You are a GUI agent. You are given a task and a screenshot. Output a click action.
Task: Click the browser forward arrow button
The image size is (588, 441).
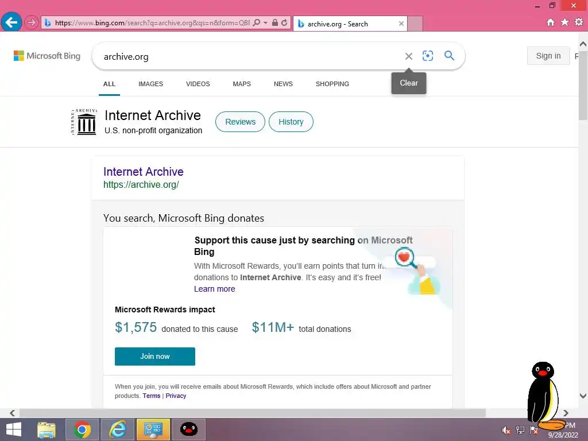(x=32, y=23)
